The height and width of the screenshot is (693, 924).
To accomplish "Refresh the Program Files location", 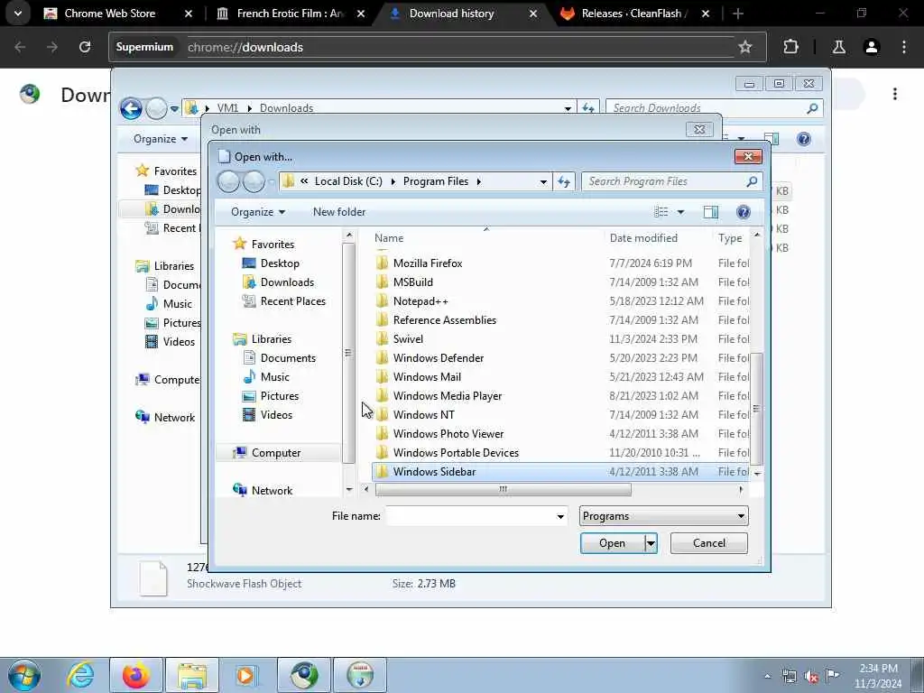I will 564,181.
